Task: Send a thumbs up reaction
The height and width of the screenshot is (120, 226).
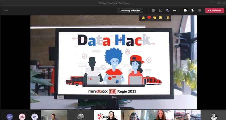Action: tap(143, 18)
